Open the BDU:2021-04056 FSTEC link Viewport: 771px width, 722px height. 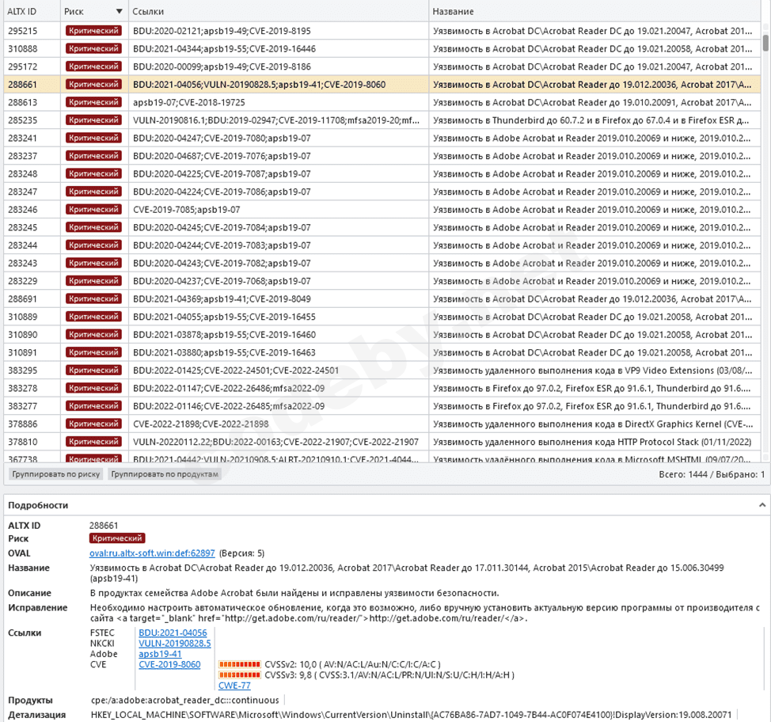[173, 633]
